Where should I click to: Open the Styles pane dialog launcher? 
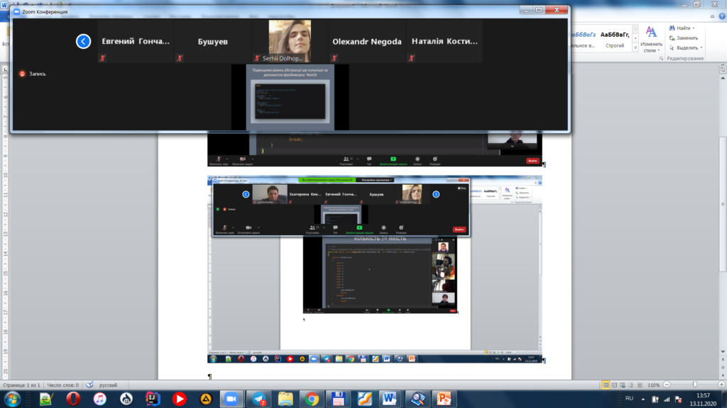coord(662,59)
